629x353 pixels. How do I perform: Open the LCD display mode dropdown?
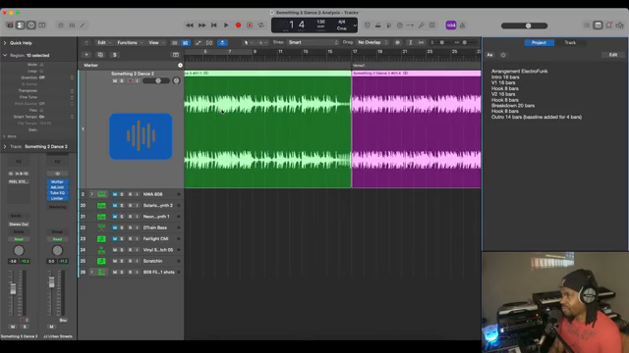tap(355, 25)
